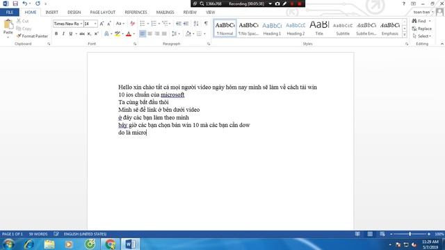Viewport: 445px width, 250px height.
Task: Apply the red font color swatch
Action: tap(129, 34)
